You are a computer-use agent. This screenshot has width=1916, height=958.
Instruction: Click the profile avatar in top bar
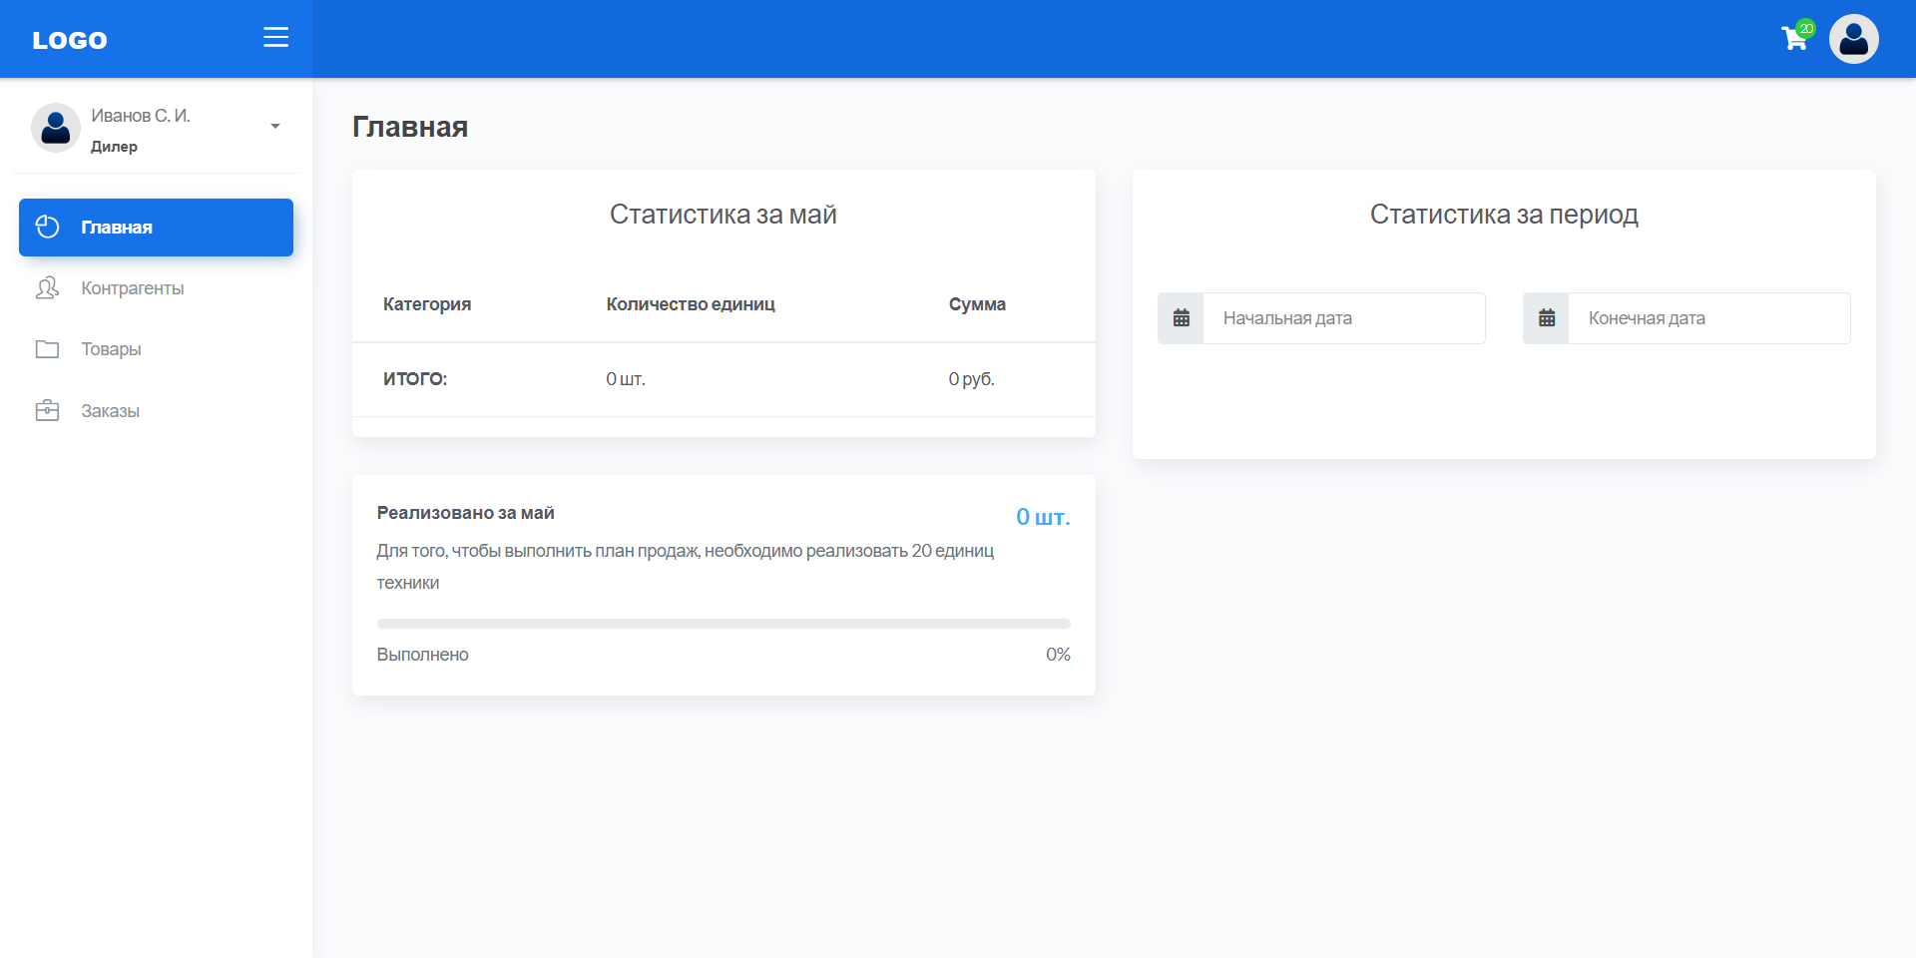1853,39
